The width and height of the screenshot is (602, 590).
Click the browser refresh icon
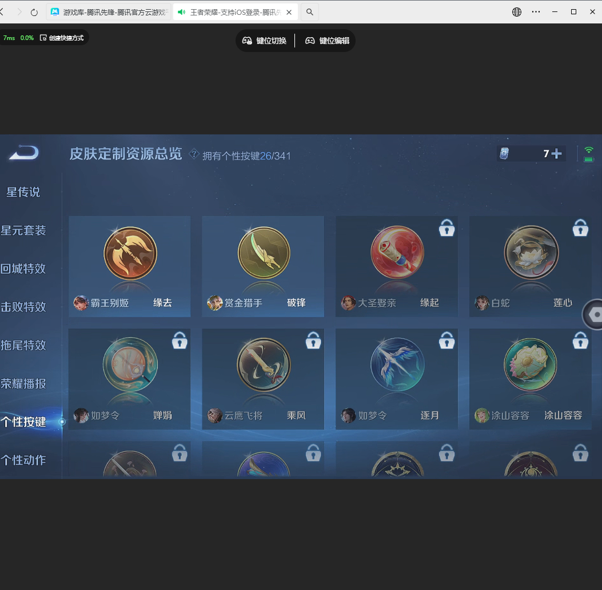point(34,12)
